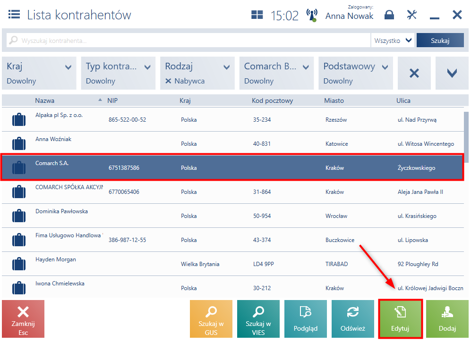Click the city TIRABAD cell
The image size is (471, 342).
coord(336,264)
